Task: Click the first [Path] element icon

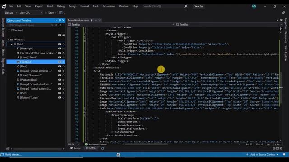Action: click(18, 67)
